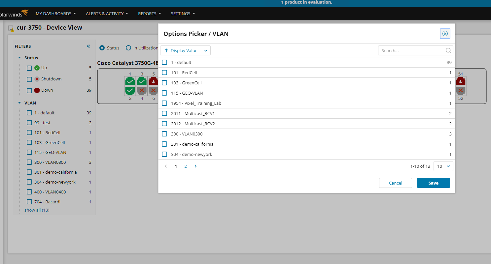The image size is (491, 264).
Task: Click the Display Value sort button
Action: (181, 50)
